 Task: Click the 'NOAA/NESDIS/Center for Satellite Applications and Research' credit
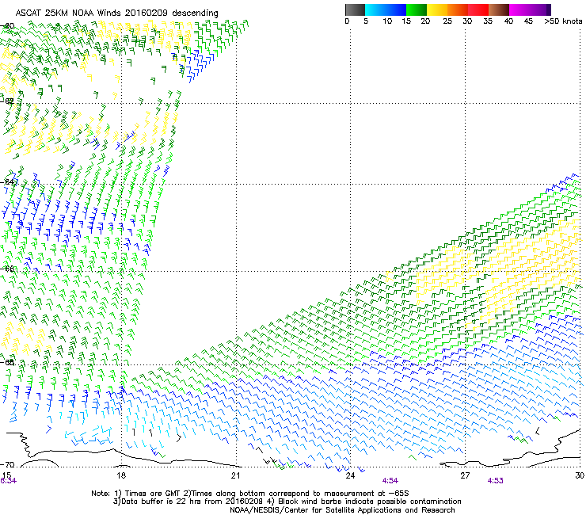pos(342,510)
